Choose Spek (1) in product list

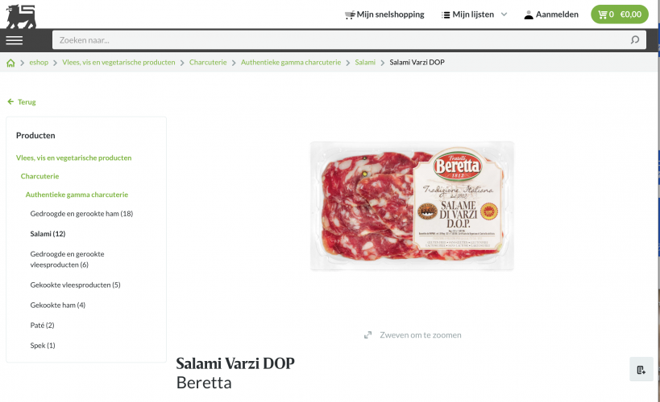[x=43, y=345]
